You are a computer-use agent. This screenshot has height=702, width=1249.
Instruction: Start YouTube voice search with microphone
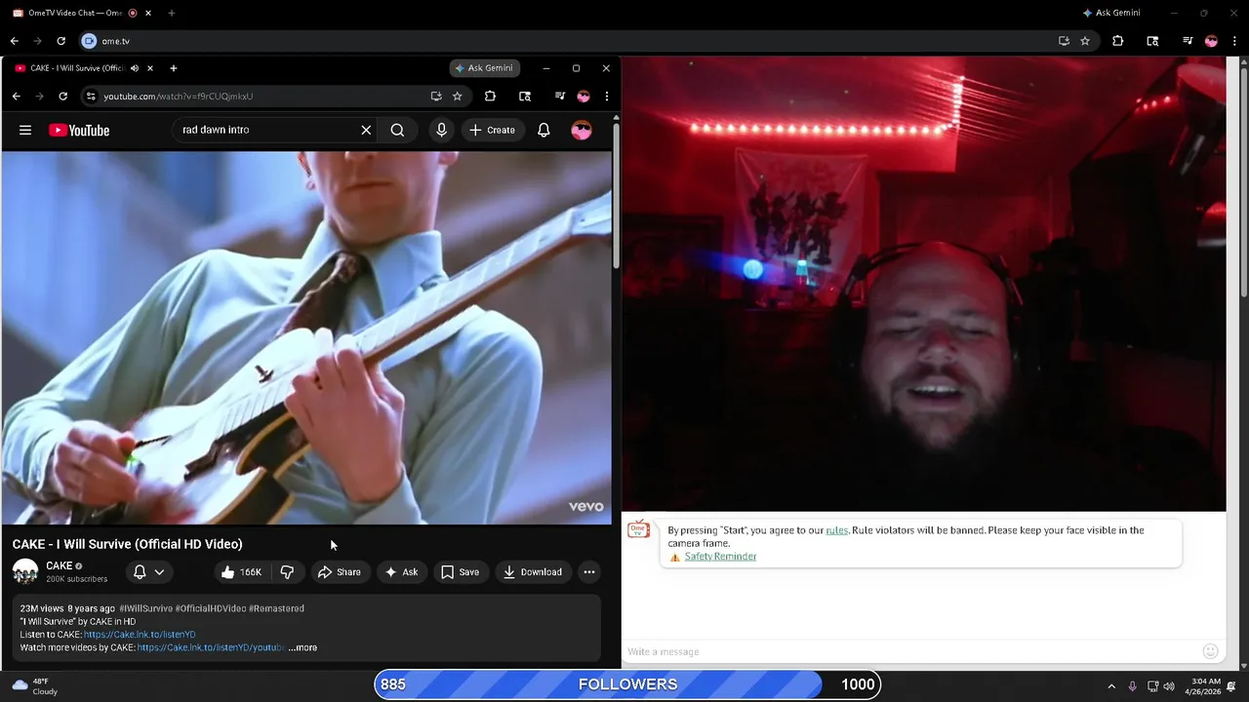[x=441, y=130]
